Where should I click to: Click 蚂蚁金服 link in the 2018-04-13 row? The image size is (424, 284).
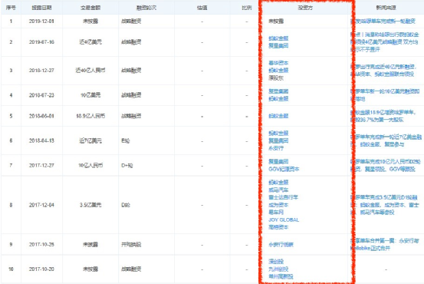click(278, 134)
